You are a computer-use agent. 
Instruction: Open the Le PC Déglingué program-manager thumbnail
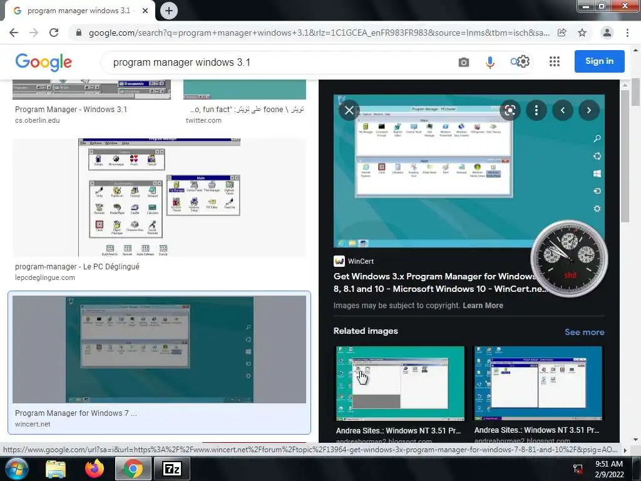pos(159,197)
